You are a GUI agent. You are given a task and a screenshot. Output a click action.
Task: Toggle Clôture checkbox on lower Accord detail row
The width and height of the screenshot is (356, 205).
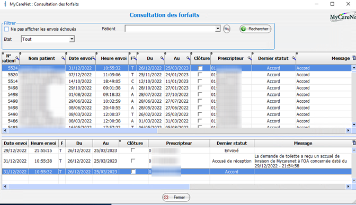point(133,172)
